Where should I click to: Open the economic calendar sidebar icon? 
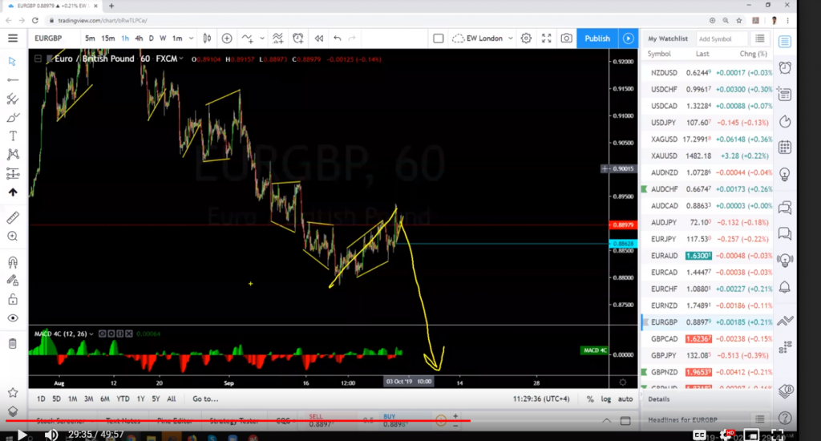click(785, 148)
